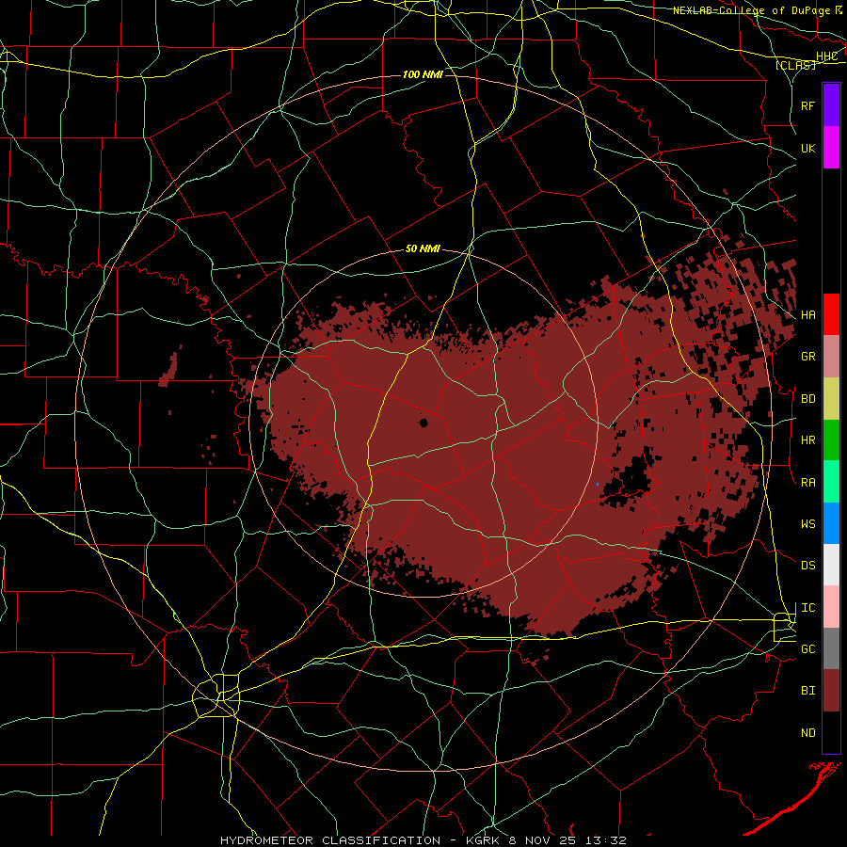
Task: Click the RF purple legend swatch
Action: click(831, 105)
